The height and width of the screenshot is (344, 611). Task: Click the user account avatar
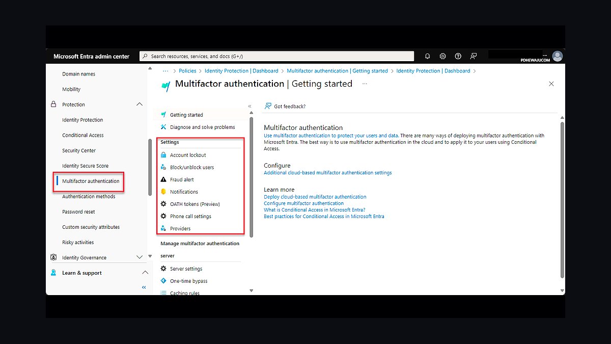point(558,56)
